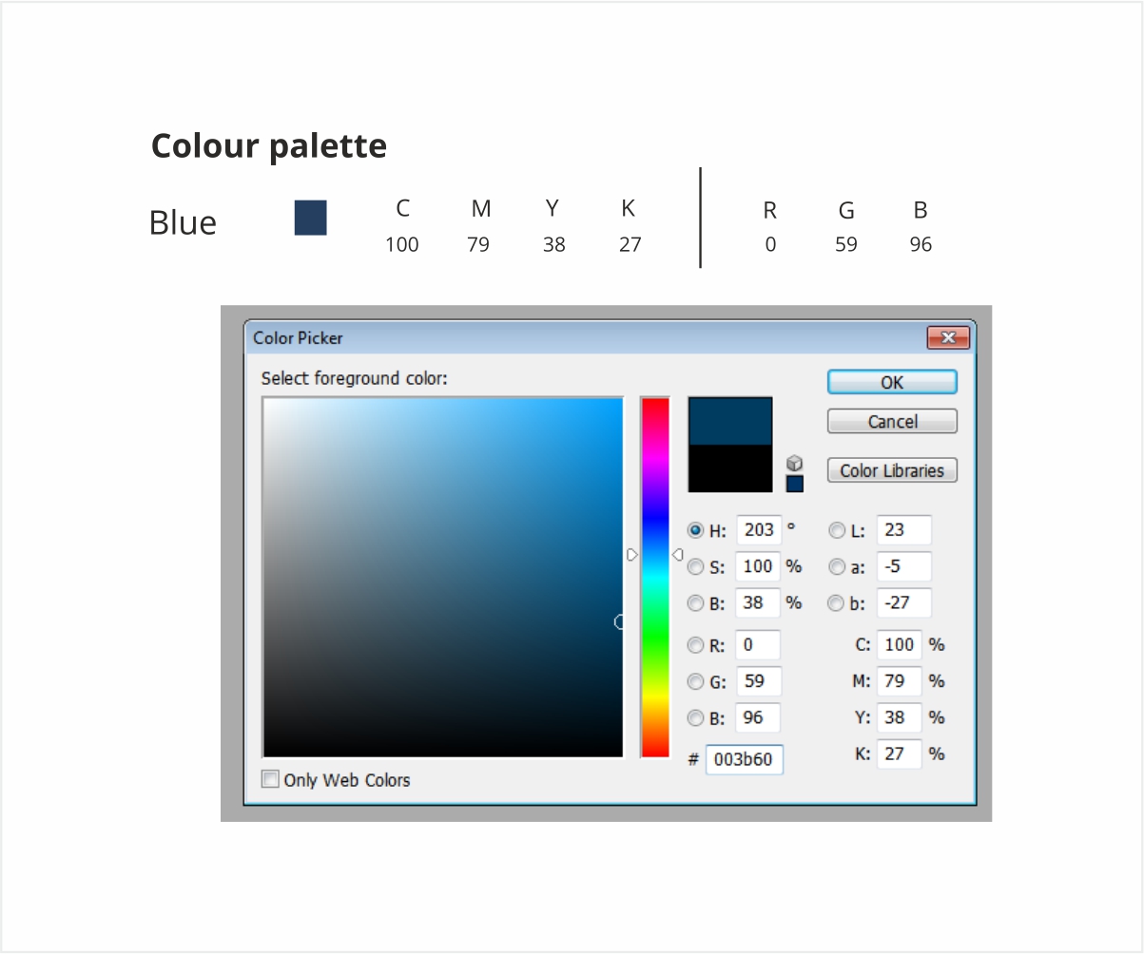1144x954 pixels.
Task: Click the K black percentage field
Action: [899, 754]
